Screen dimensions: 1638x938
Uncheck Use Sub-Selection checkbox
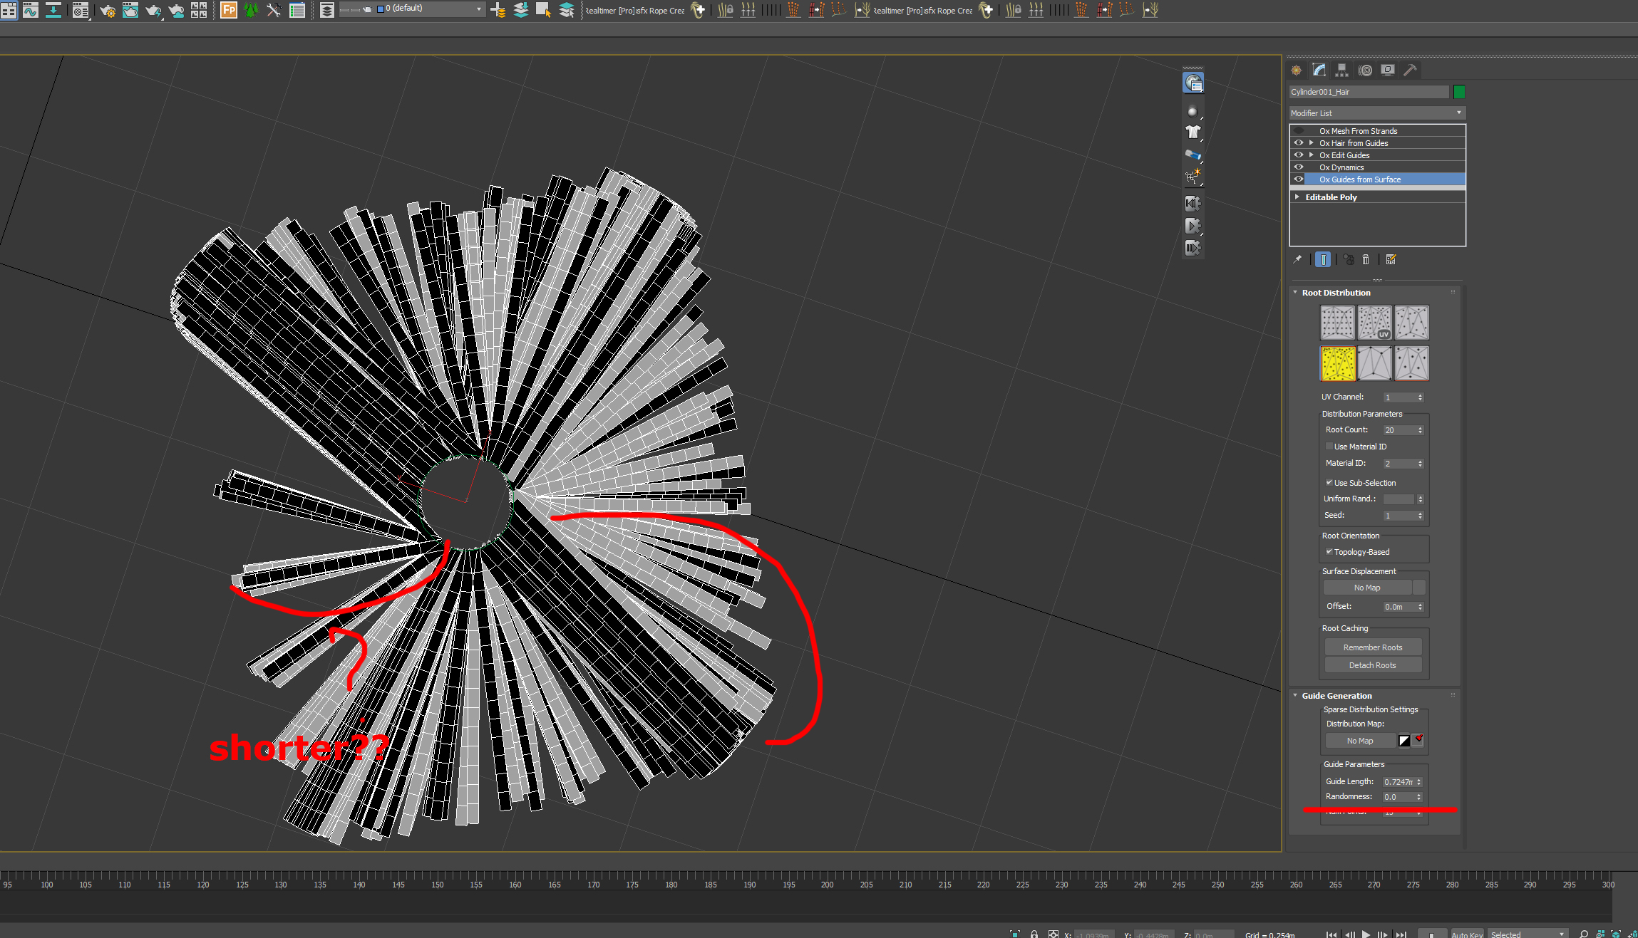pyautogui.click(x=1329, y=482)
